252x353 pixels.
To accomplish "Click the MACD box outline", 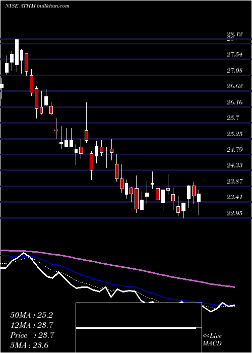I will pyautogui.click(x=139, y=328).
